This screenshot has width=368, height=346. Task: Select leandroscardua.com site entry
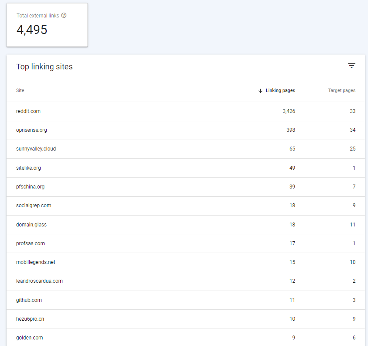[x=39, y=281]
